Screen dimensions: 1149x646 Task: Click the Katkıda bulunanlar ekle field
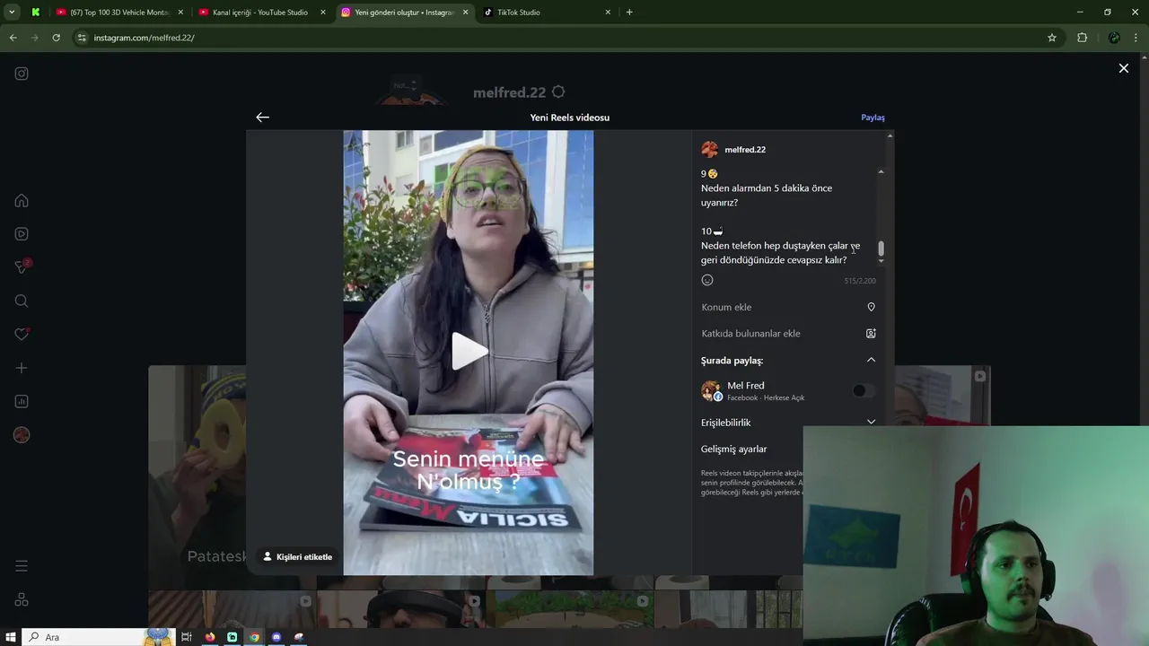click(x=788, y=333)
